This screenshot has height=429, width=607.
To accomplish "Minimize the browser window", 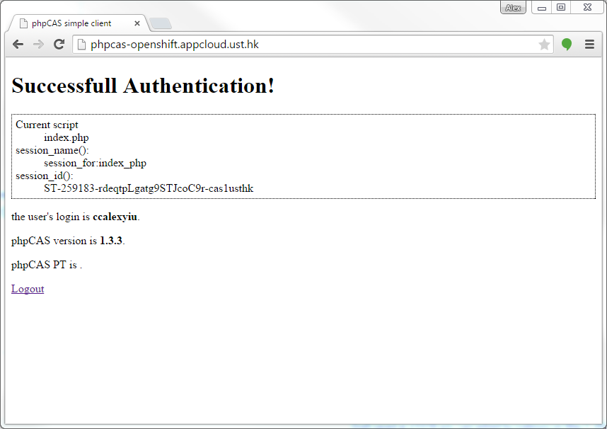I will pos(542,8).
